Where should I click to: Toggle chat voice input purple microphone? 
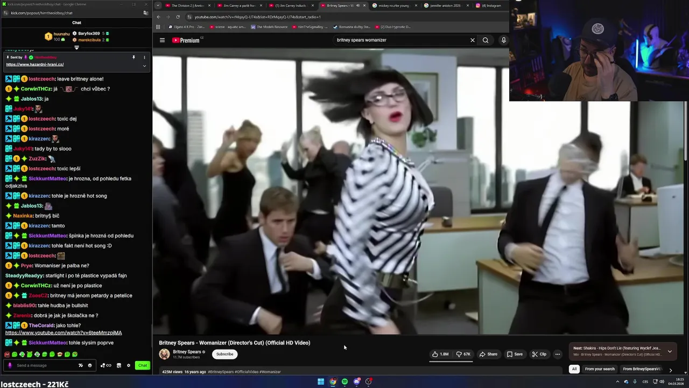click(x=9, y=365)
